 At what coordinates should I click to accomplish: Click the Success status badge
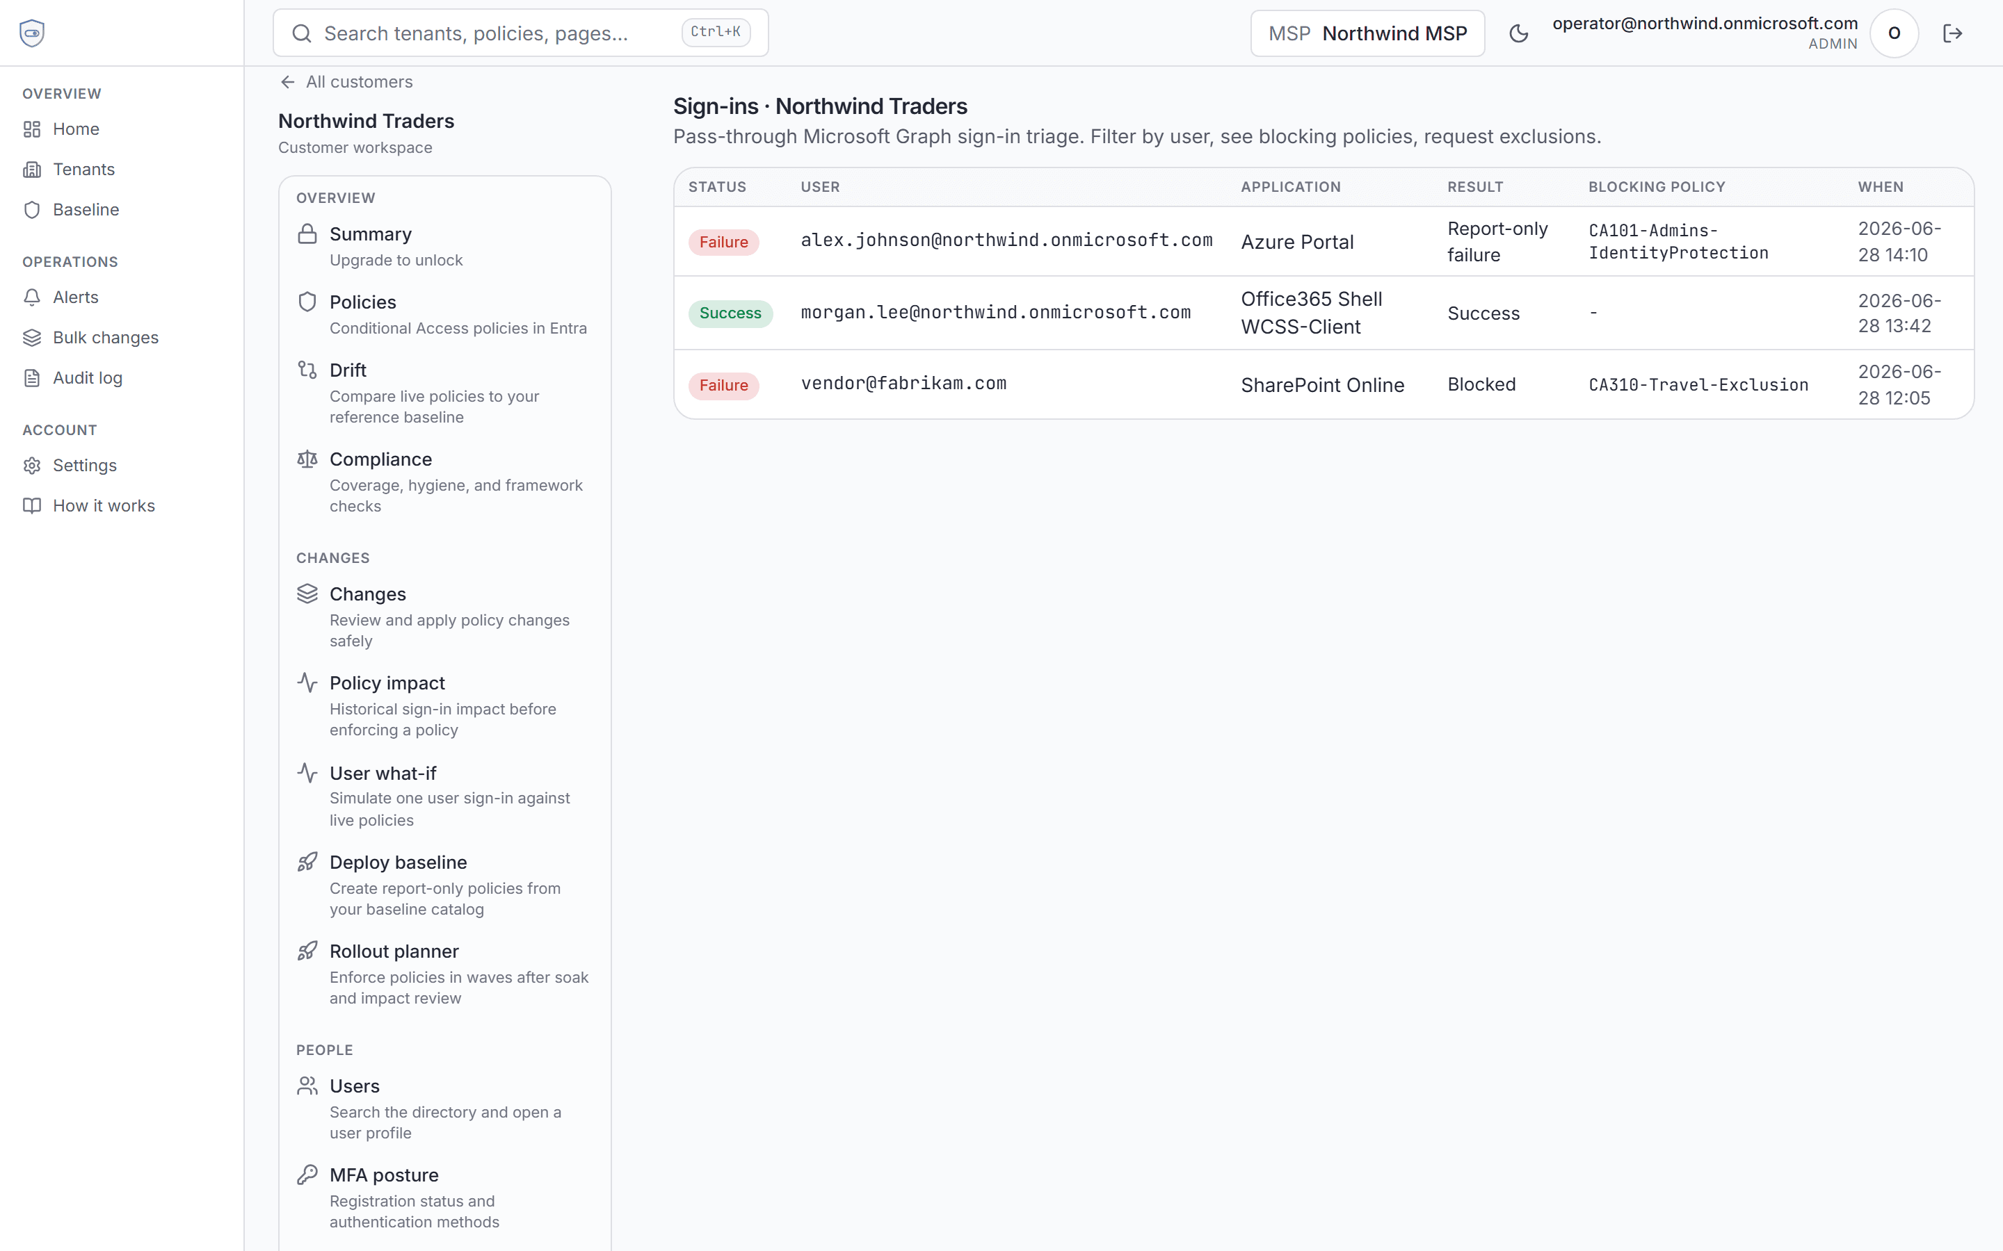730,313
